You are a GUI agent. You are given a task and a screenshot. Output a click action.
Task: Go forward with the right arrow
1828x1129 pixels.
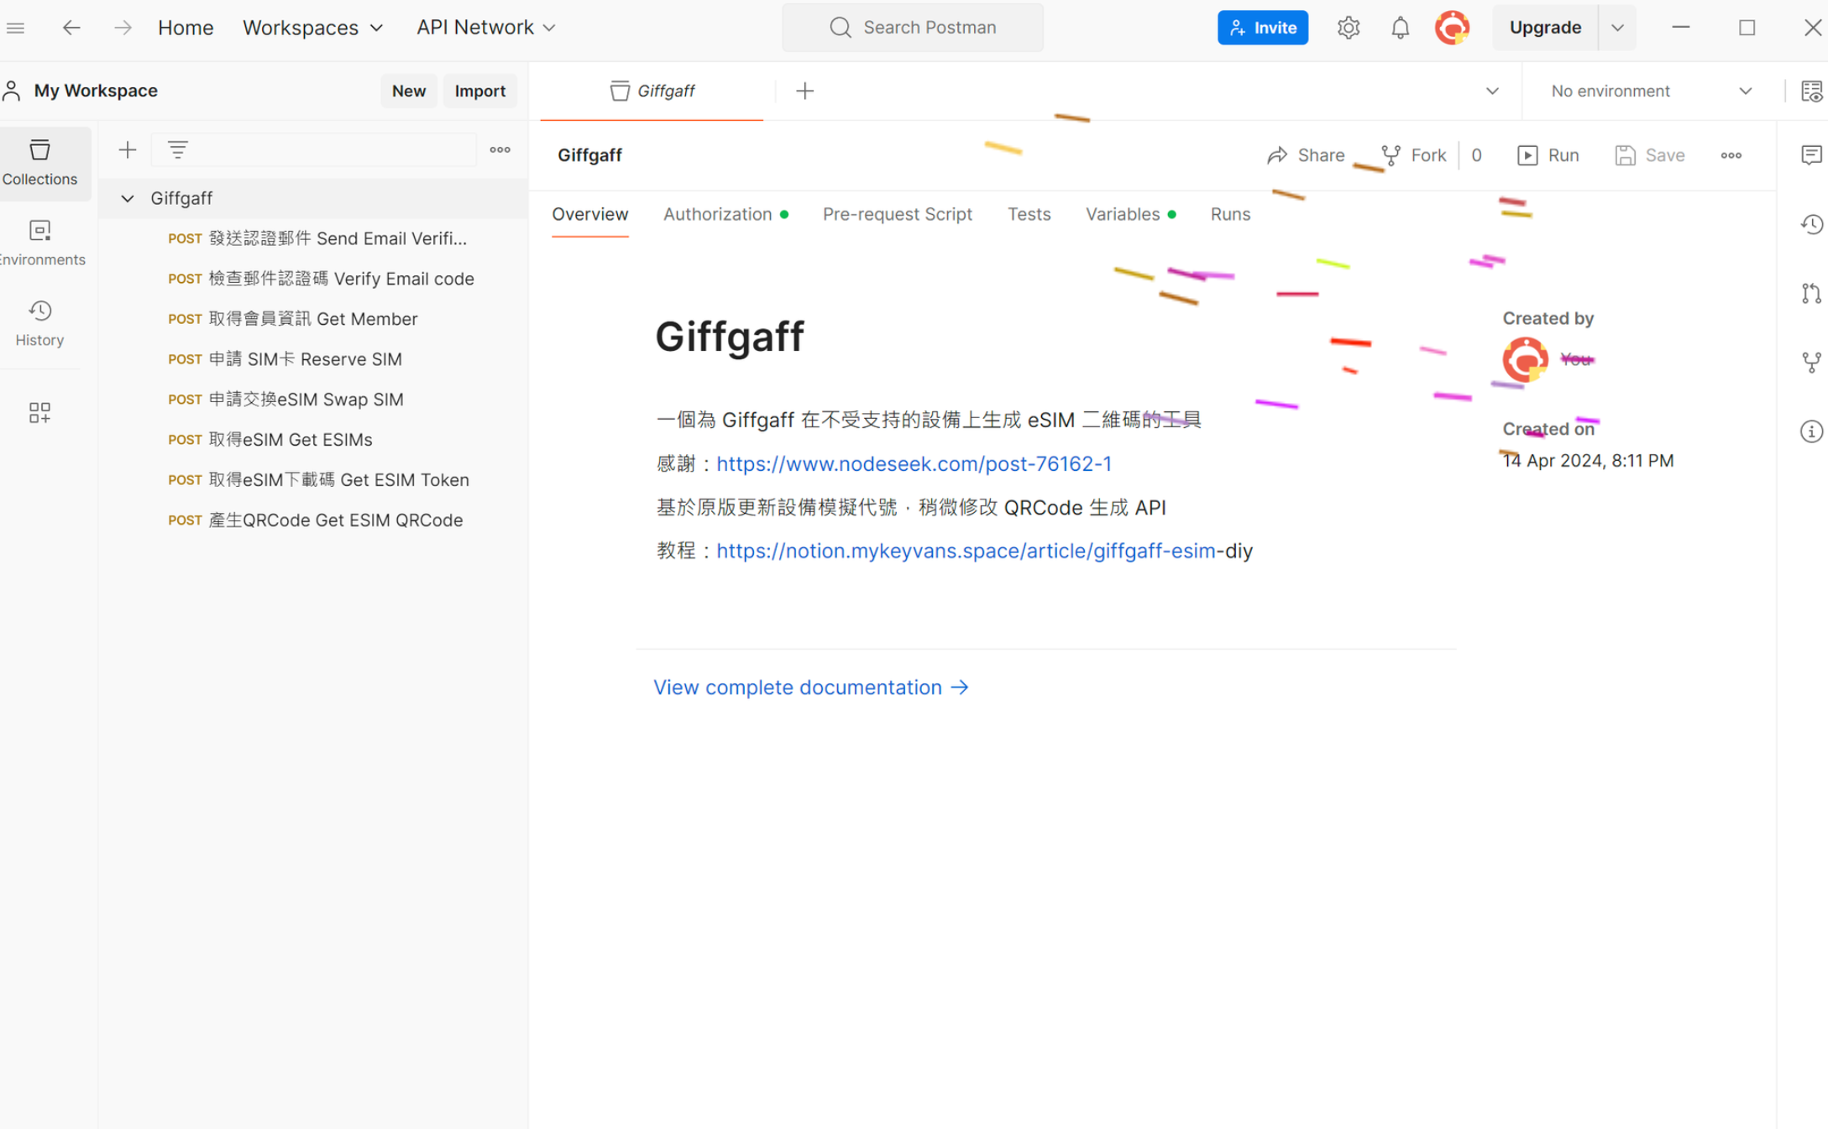(x=123, y=28)
